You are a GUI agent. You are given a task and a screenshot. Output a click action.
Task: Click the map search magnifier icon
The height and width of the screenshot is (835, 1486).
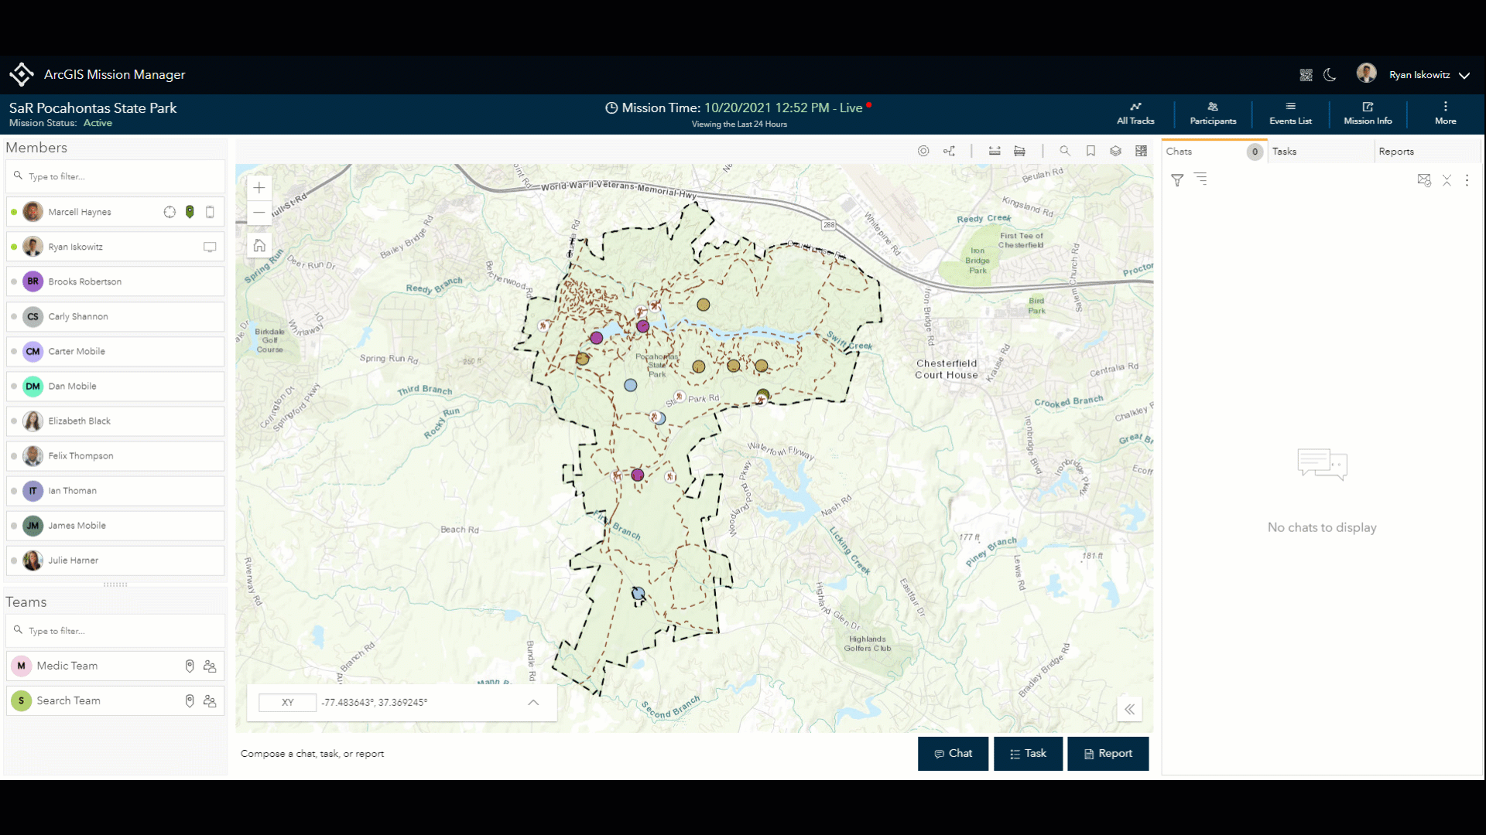[1065, 152]
